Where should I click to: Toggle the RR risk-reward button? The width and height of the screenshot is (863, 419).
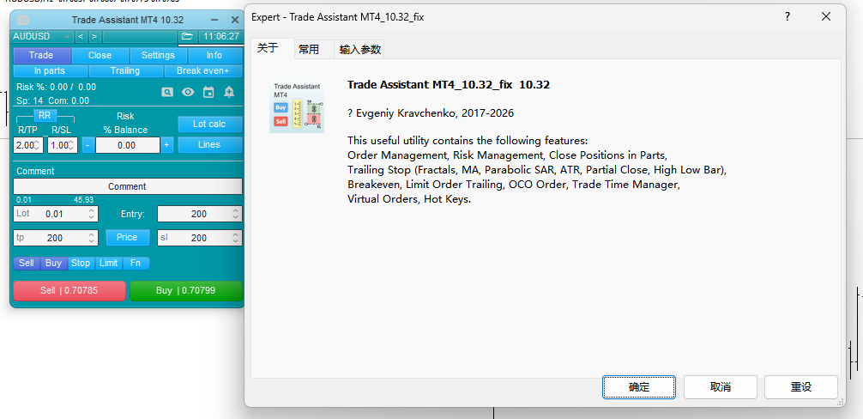pyautogui.click(x=45, y=115)
